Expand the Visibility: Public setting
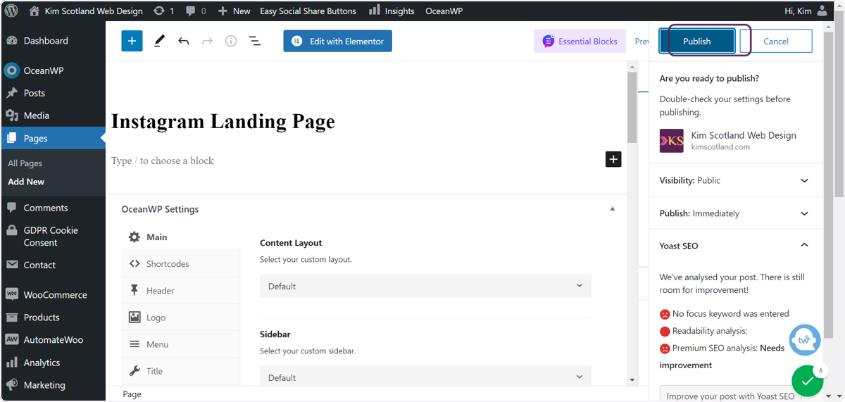 tap(735, 180)
